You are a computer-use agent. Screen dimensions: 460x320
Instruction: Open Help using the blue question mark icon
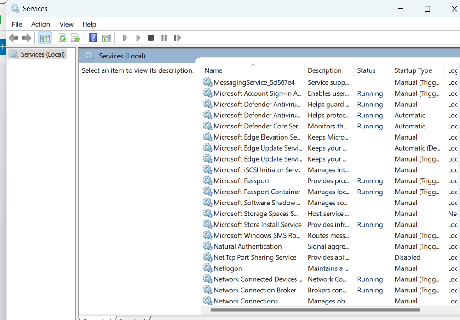[x=93, y=38]
